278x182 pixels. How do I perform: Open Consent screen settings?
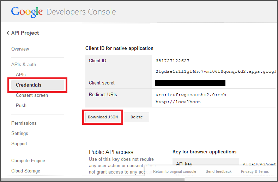pyautogui.click(x=32, y=95)
